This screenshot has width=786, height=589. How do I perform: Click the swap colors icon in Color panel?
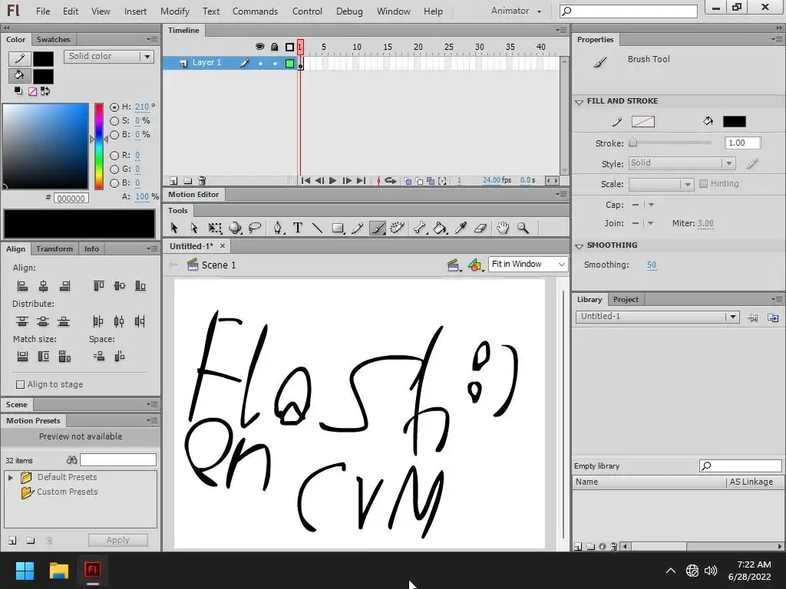45,91
